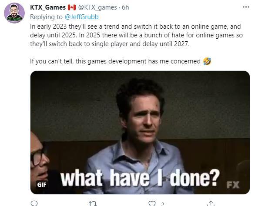Click the "In early 2023" tweet paragraph

[x=136, y=35]
